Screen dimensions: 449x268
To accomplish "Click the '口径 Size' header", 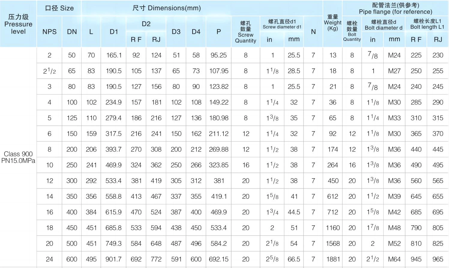I will coord(59,8).
